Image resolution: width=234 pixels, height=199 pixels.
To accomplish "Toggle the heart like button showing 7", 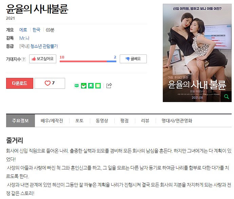I will pyautogui.click(x=50, y=83).
